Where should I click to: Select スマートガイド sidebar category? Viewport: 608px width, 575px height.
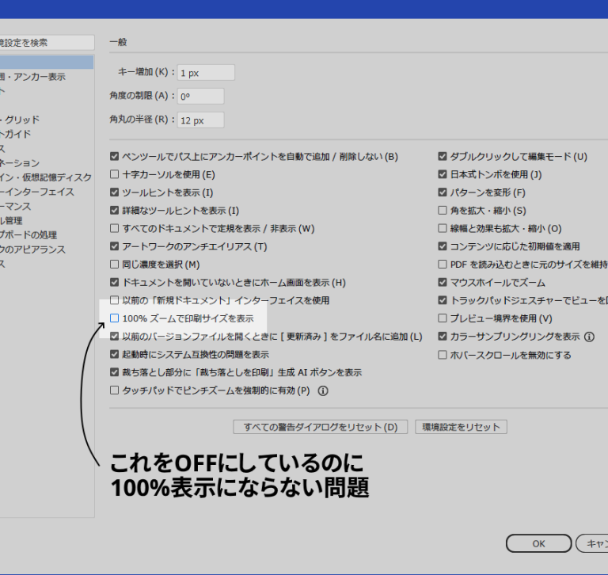point(16,134)
